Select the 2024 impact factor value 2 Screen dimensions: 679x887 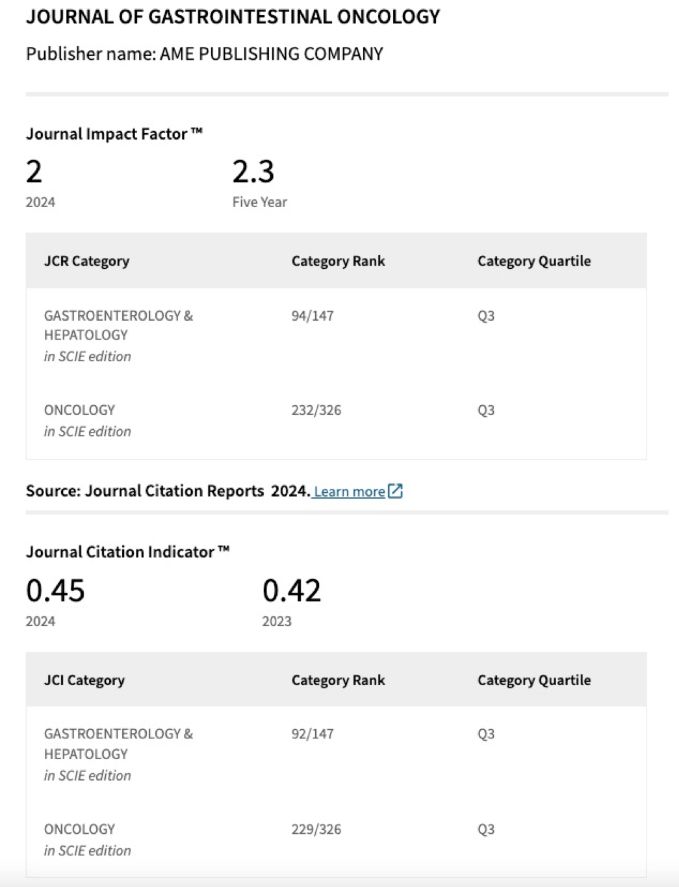[x=34, y=171]
